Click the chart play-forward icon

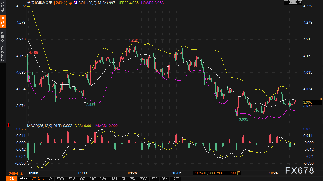tap(295, 2)
